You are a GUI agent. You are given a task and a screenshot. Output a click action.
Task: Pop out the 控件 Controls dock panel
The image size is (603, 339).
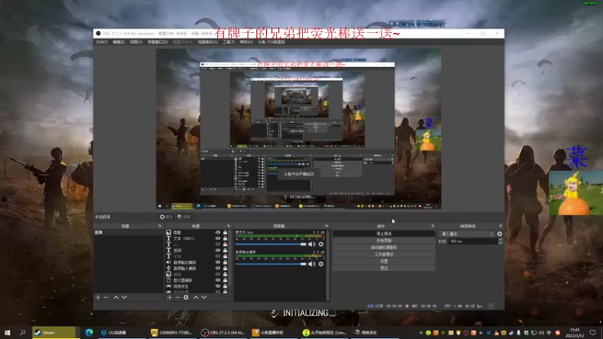(x=433, y=226)
